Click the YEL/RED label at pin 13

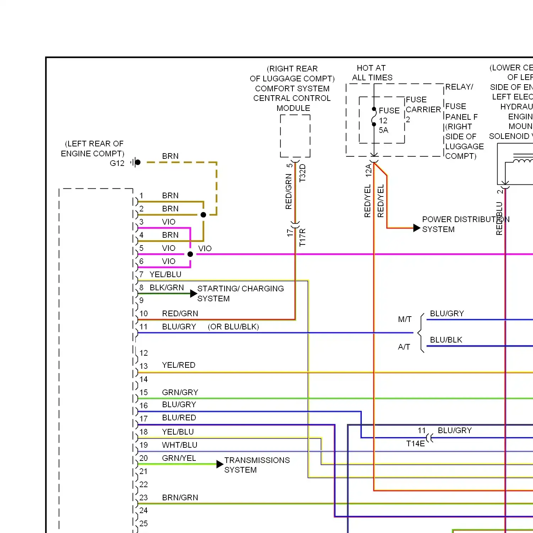tap(179, 365)
